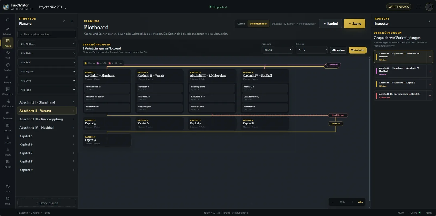Open the Export icon
The image size is (436, 216).
pyautogui.click(x=8, y=151)
